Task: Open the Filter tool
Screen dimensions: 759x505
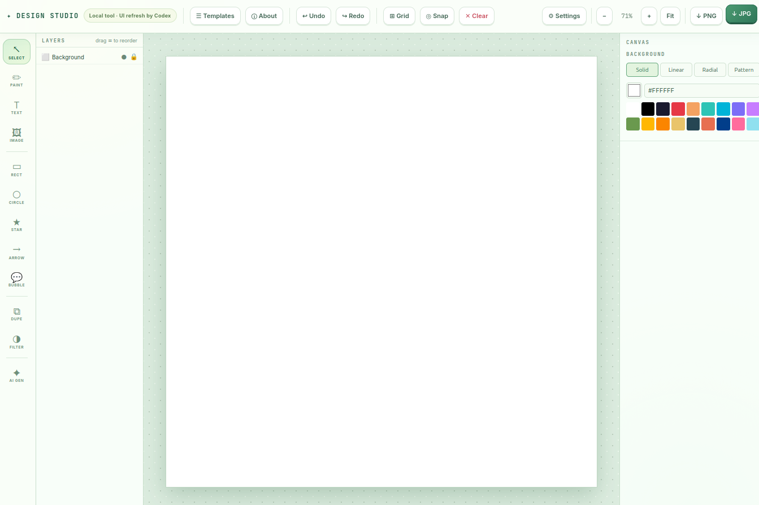Action: click(x=16, y=342)
